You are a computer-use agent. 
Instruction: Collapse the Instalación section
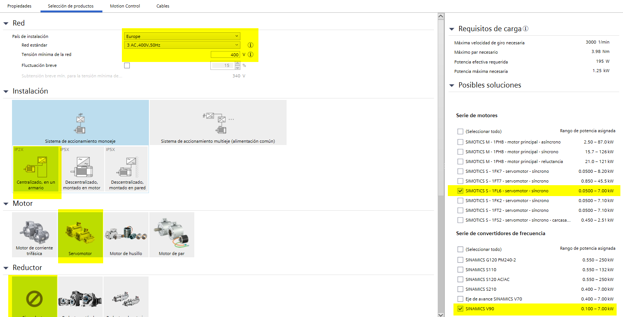click(6, 91)
